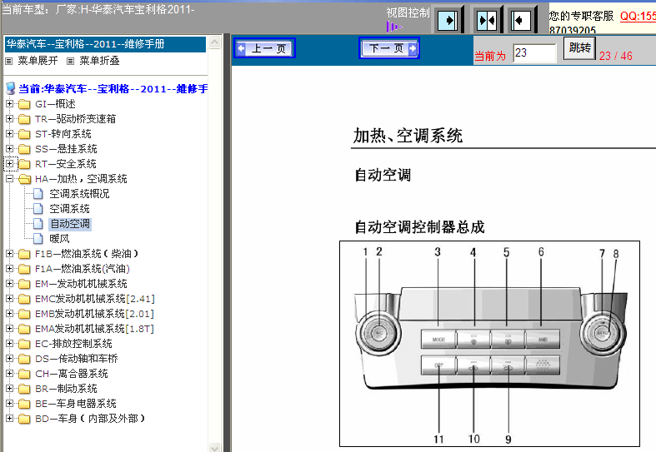The width and height of the screenshot is (656, 452).
Task: Click the expand-left-pane view control icon
Action: coord(447,20)
